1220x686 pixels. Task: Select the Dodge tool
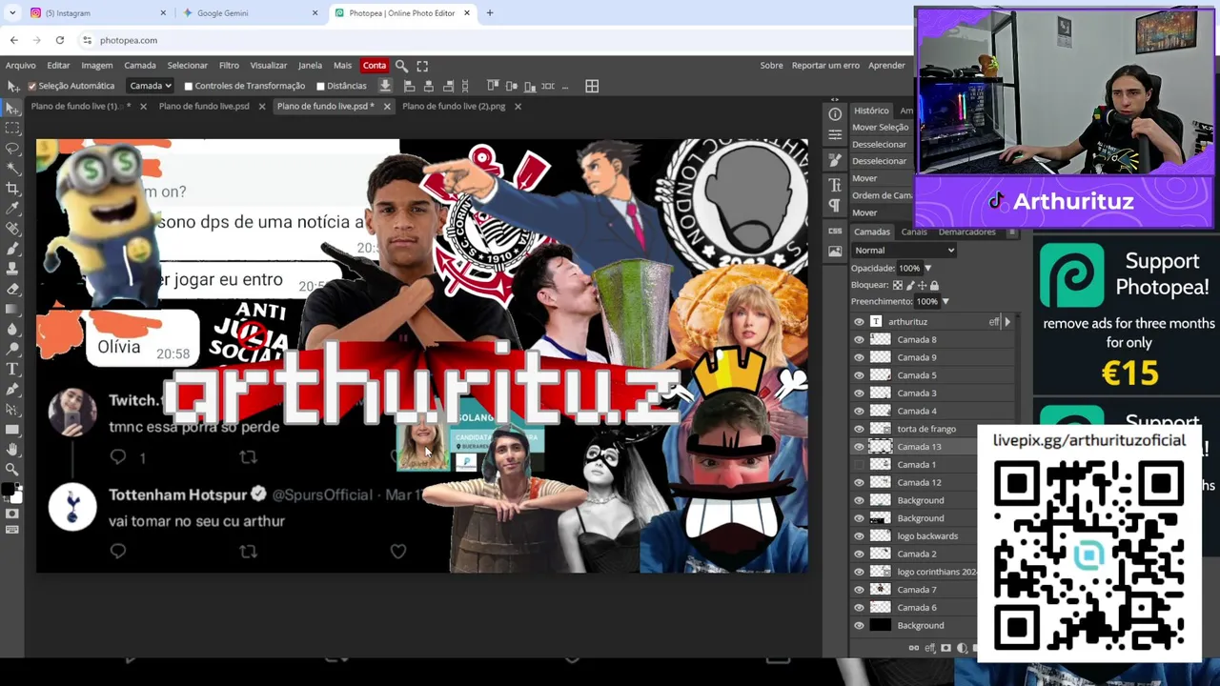point(12,348)
